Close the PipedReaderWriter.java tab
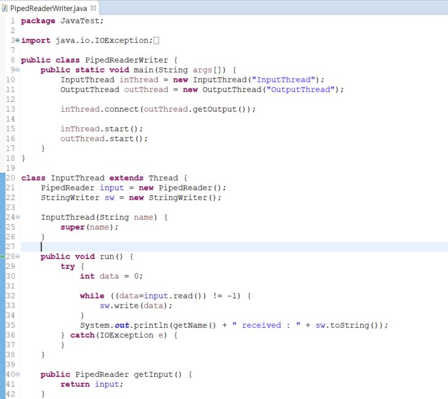 [93, 8]
